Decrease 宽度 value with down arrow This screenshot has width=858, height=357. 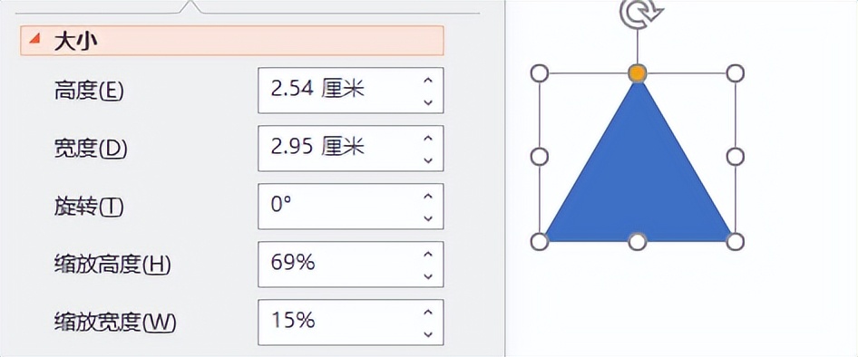428,159
